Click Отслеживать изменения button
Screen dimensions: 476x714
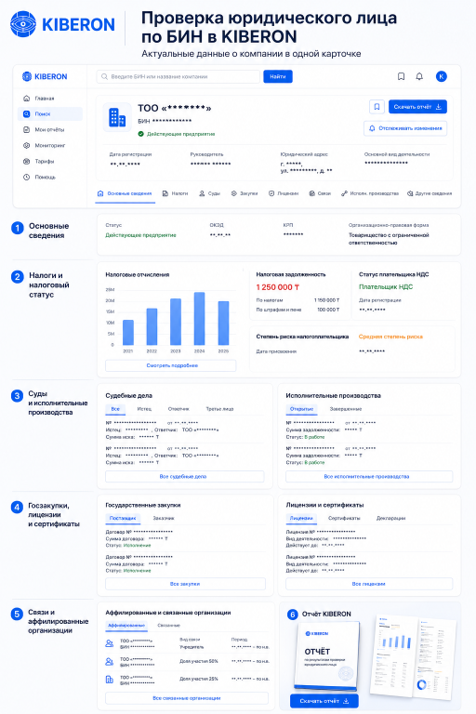(x=405, y=128)
